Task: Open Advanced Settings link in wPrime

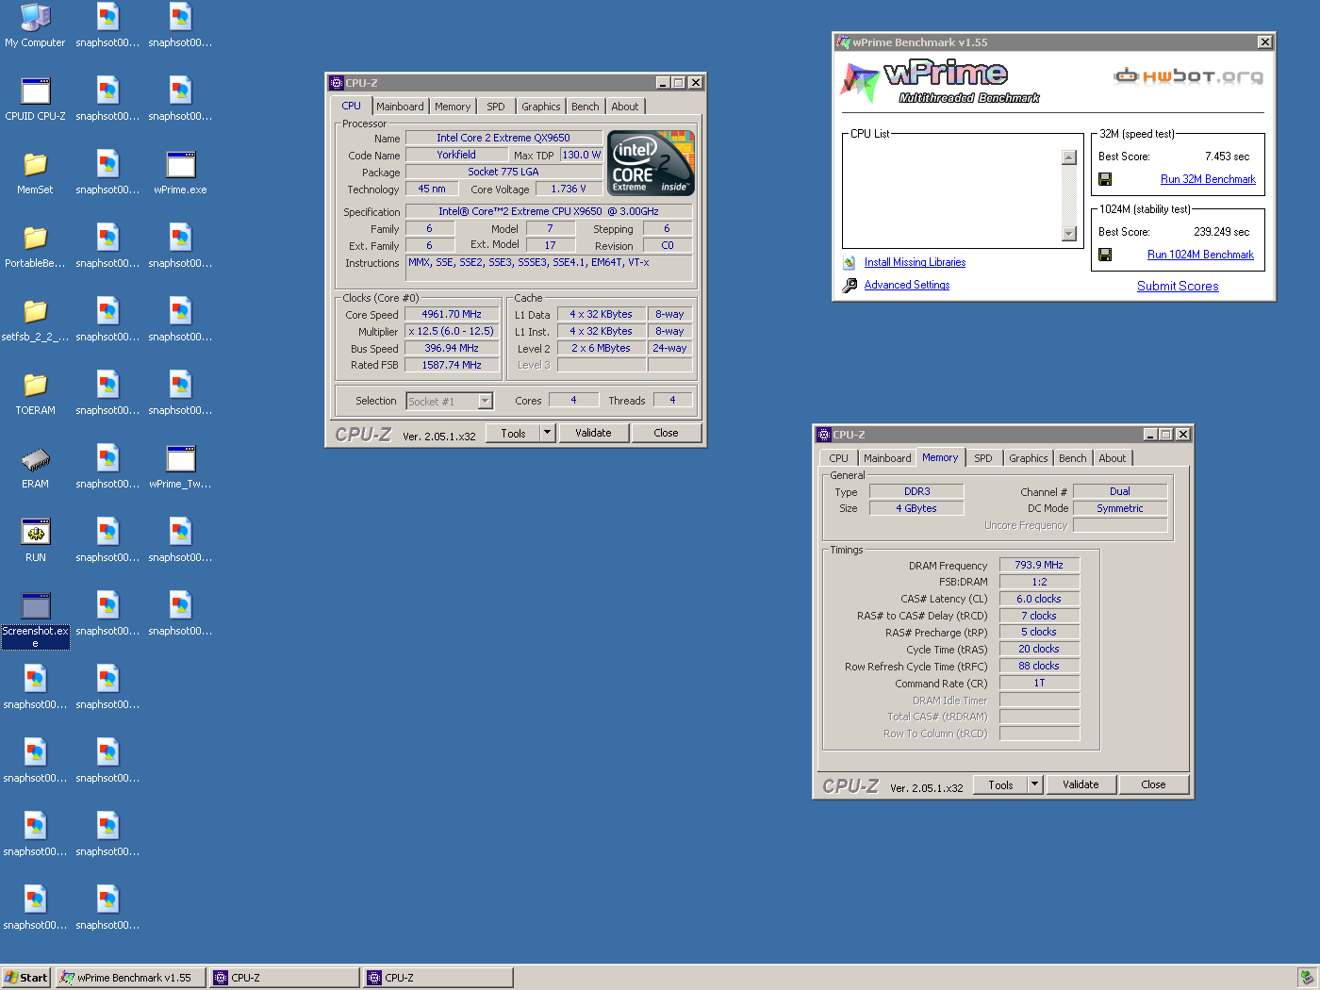Action: 907,285
